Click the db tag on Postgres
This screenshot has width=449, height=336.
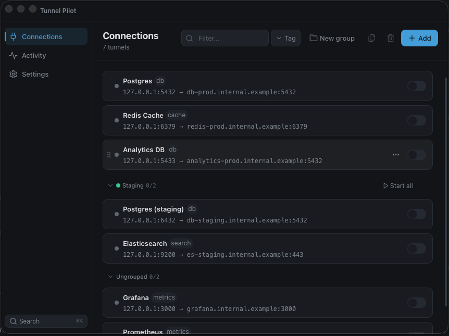pyautogui.click(x=160, y=81)
